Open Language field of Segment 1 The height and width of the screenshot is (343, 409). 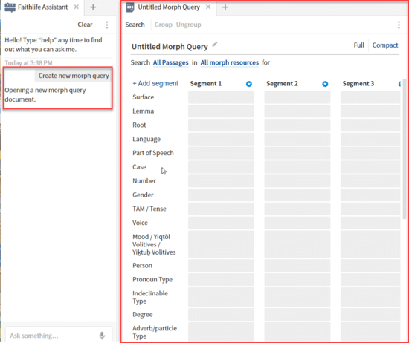point(221,139)
